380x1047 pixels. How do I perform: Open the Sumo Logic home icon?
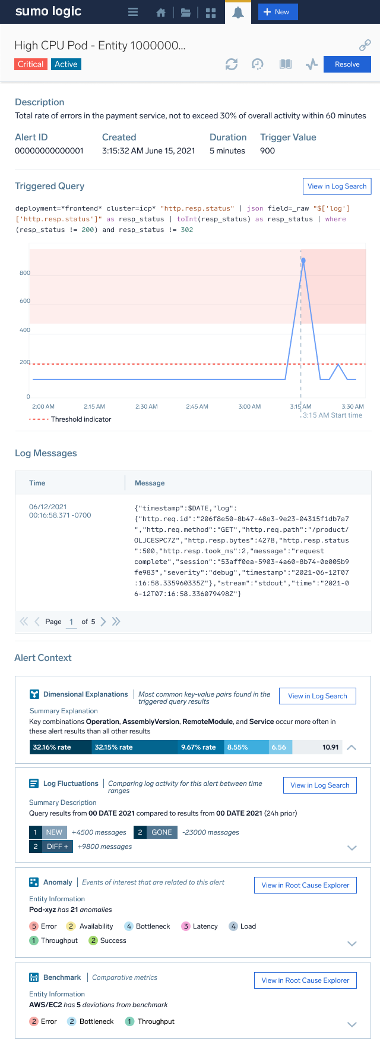[x=160, y=11]
